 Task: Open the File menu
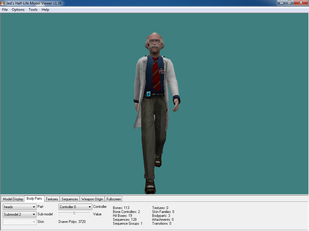click(x=5, y=9)
